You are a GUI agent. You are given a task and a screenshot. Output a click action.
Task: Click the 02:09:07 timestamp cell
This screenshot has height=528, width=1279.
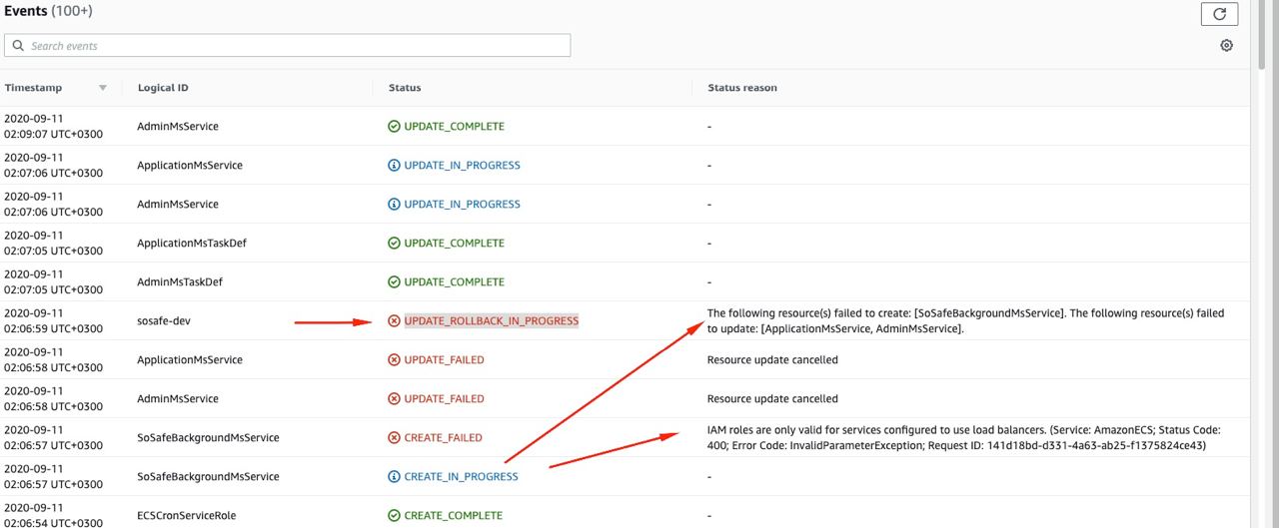(x=54, y=127)
